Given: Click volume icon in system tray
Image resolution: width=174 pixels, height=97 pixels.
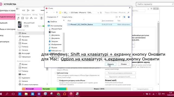Looking at the screenshot, I should pyautogui.click(x=150, y=94).
